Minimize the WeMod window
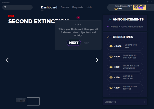The image size is (154, 109). (144, 2)
